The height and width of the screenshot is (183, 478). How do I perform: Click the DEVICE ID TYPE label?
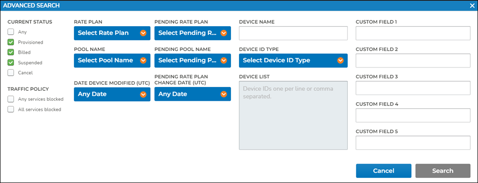point(259,49)
